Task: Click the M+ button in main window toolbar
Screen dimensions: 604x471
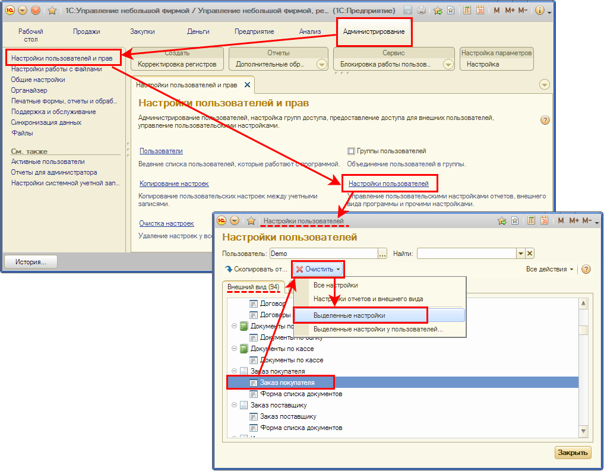Action: coord(510,11)
